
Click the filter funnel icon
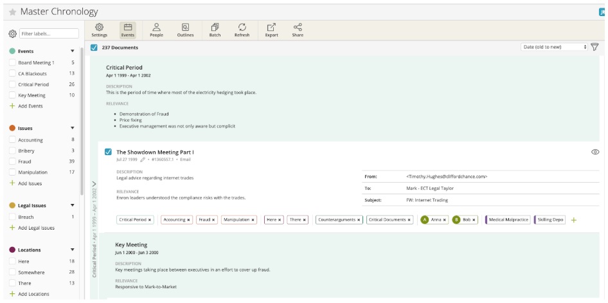click(x=595, y=47)
